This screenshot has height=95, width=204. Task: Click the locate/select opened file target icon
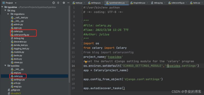click(54, 3)
